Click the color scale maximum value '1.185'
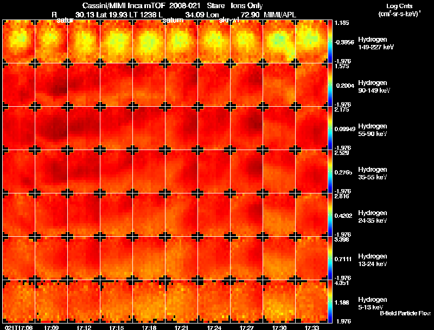 [342, 23]
